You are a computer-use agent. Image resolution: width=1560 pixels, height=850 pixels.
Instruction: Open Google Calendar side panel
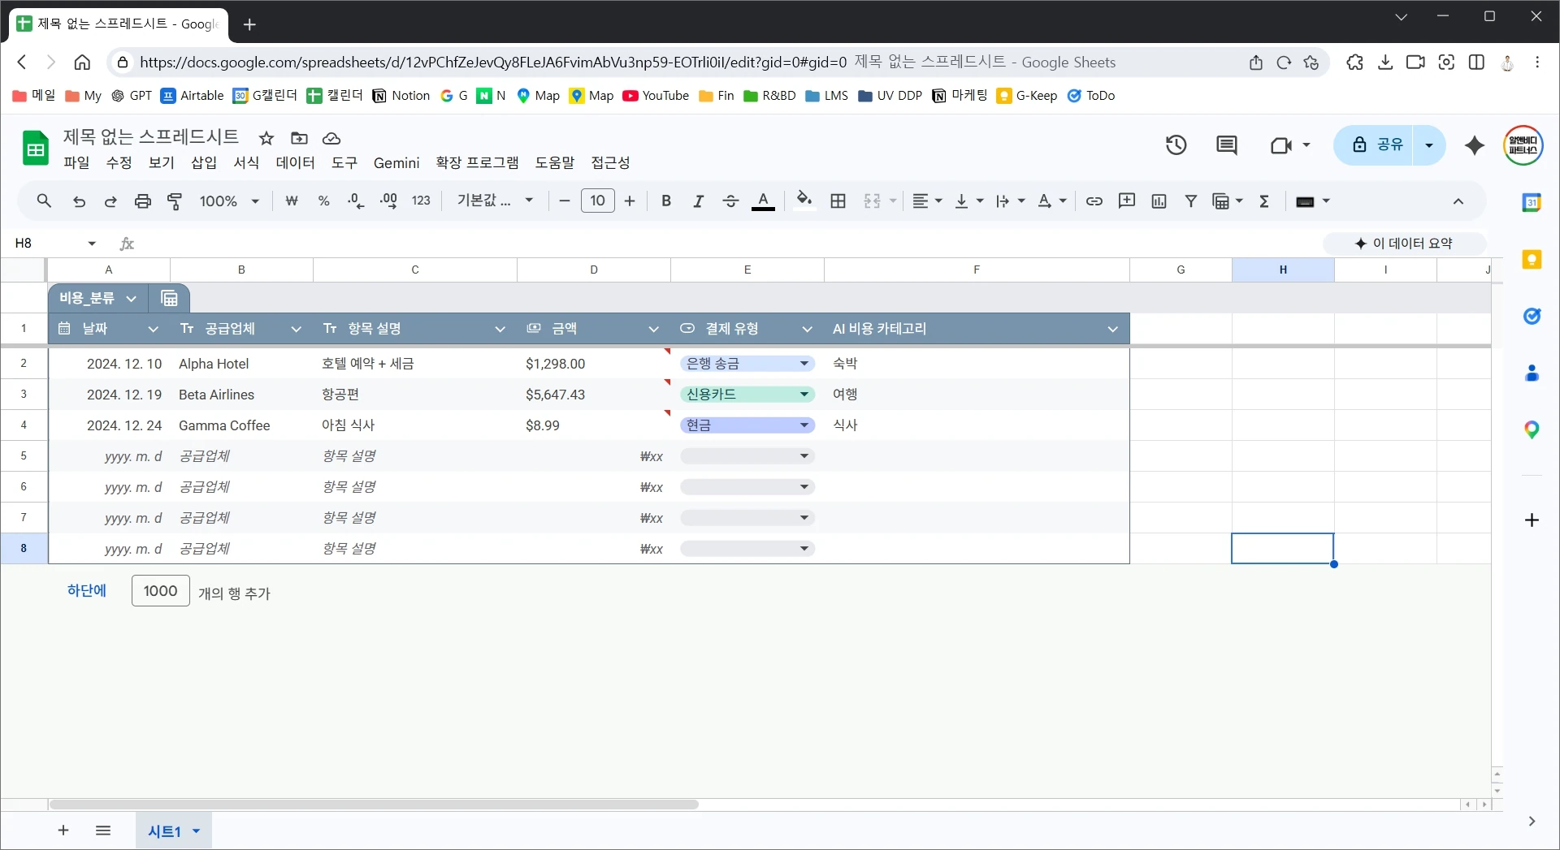1532,203
